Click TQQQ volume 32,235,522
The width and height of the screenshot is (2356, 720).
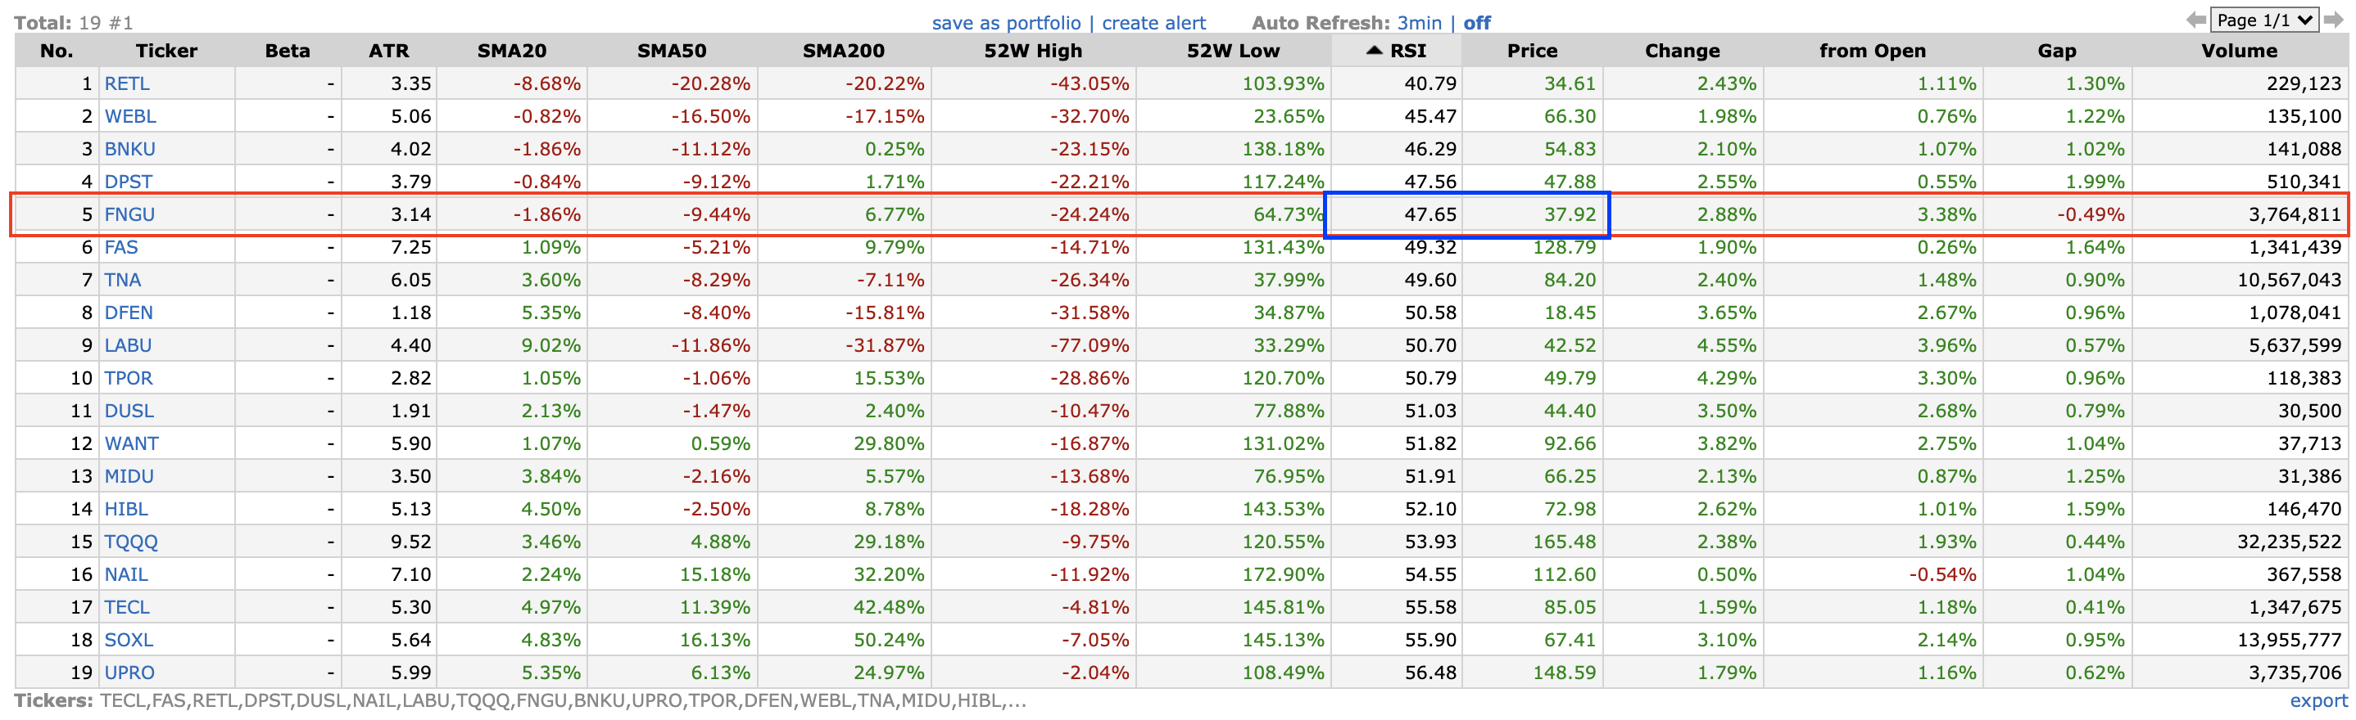click(2289, 542)
